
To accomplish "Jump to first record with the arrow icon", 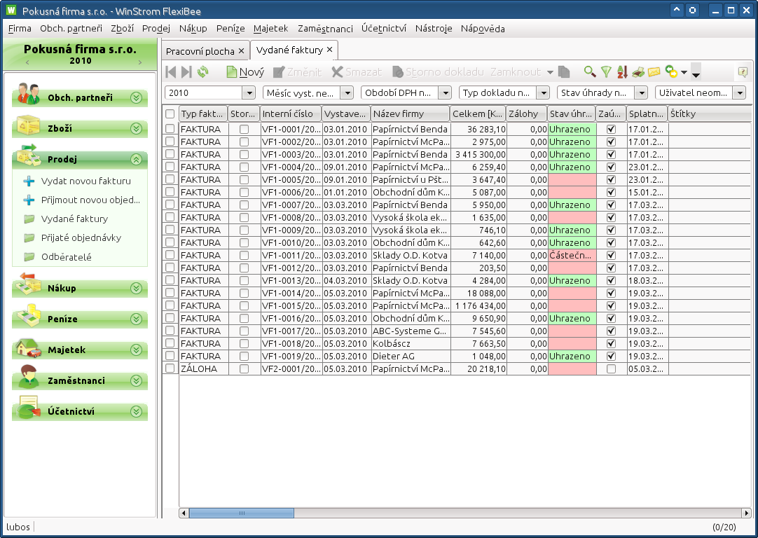I will pyautogui.click(x=171, y=71).
